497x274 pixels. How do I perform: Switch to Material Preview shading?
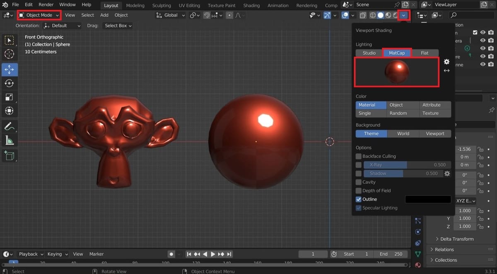388,15
